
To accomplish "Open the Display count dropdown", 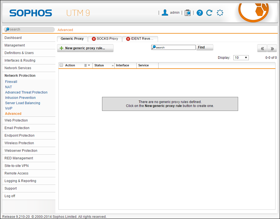I will coord(241,58).
